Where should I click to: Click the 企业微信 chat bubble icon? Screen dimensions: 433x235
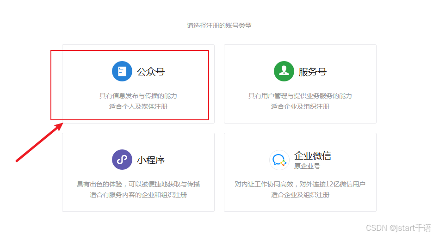coord(279,160)
